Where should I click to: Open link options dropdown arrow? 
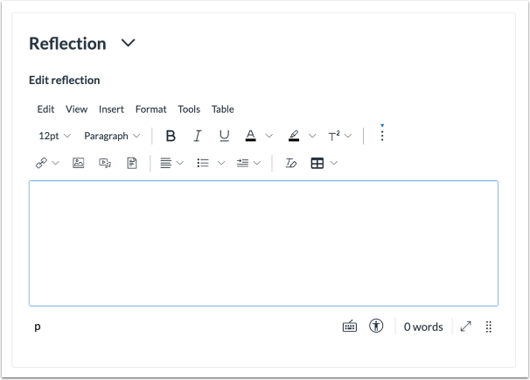[55, 163]
